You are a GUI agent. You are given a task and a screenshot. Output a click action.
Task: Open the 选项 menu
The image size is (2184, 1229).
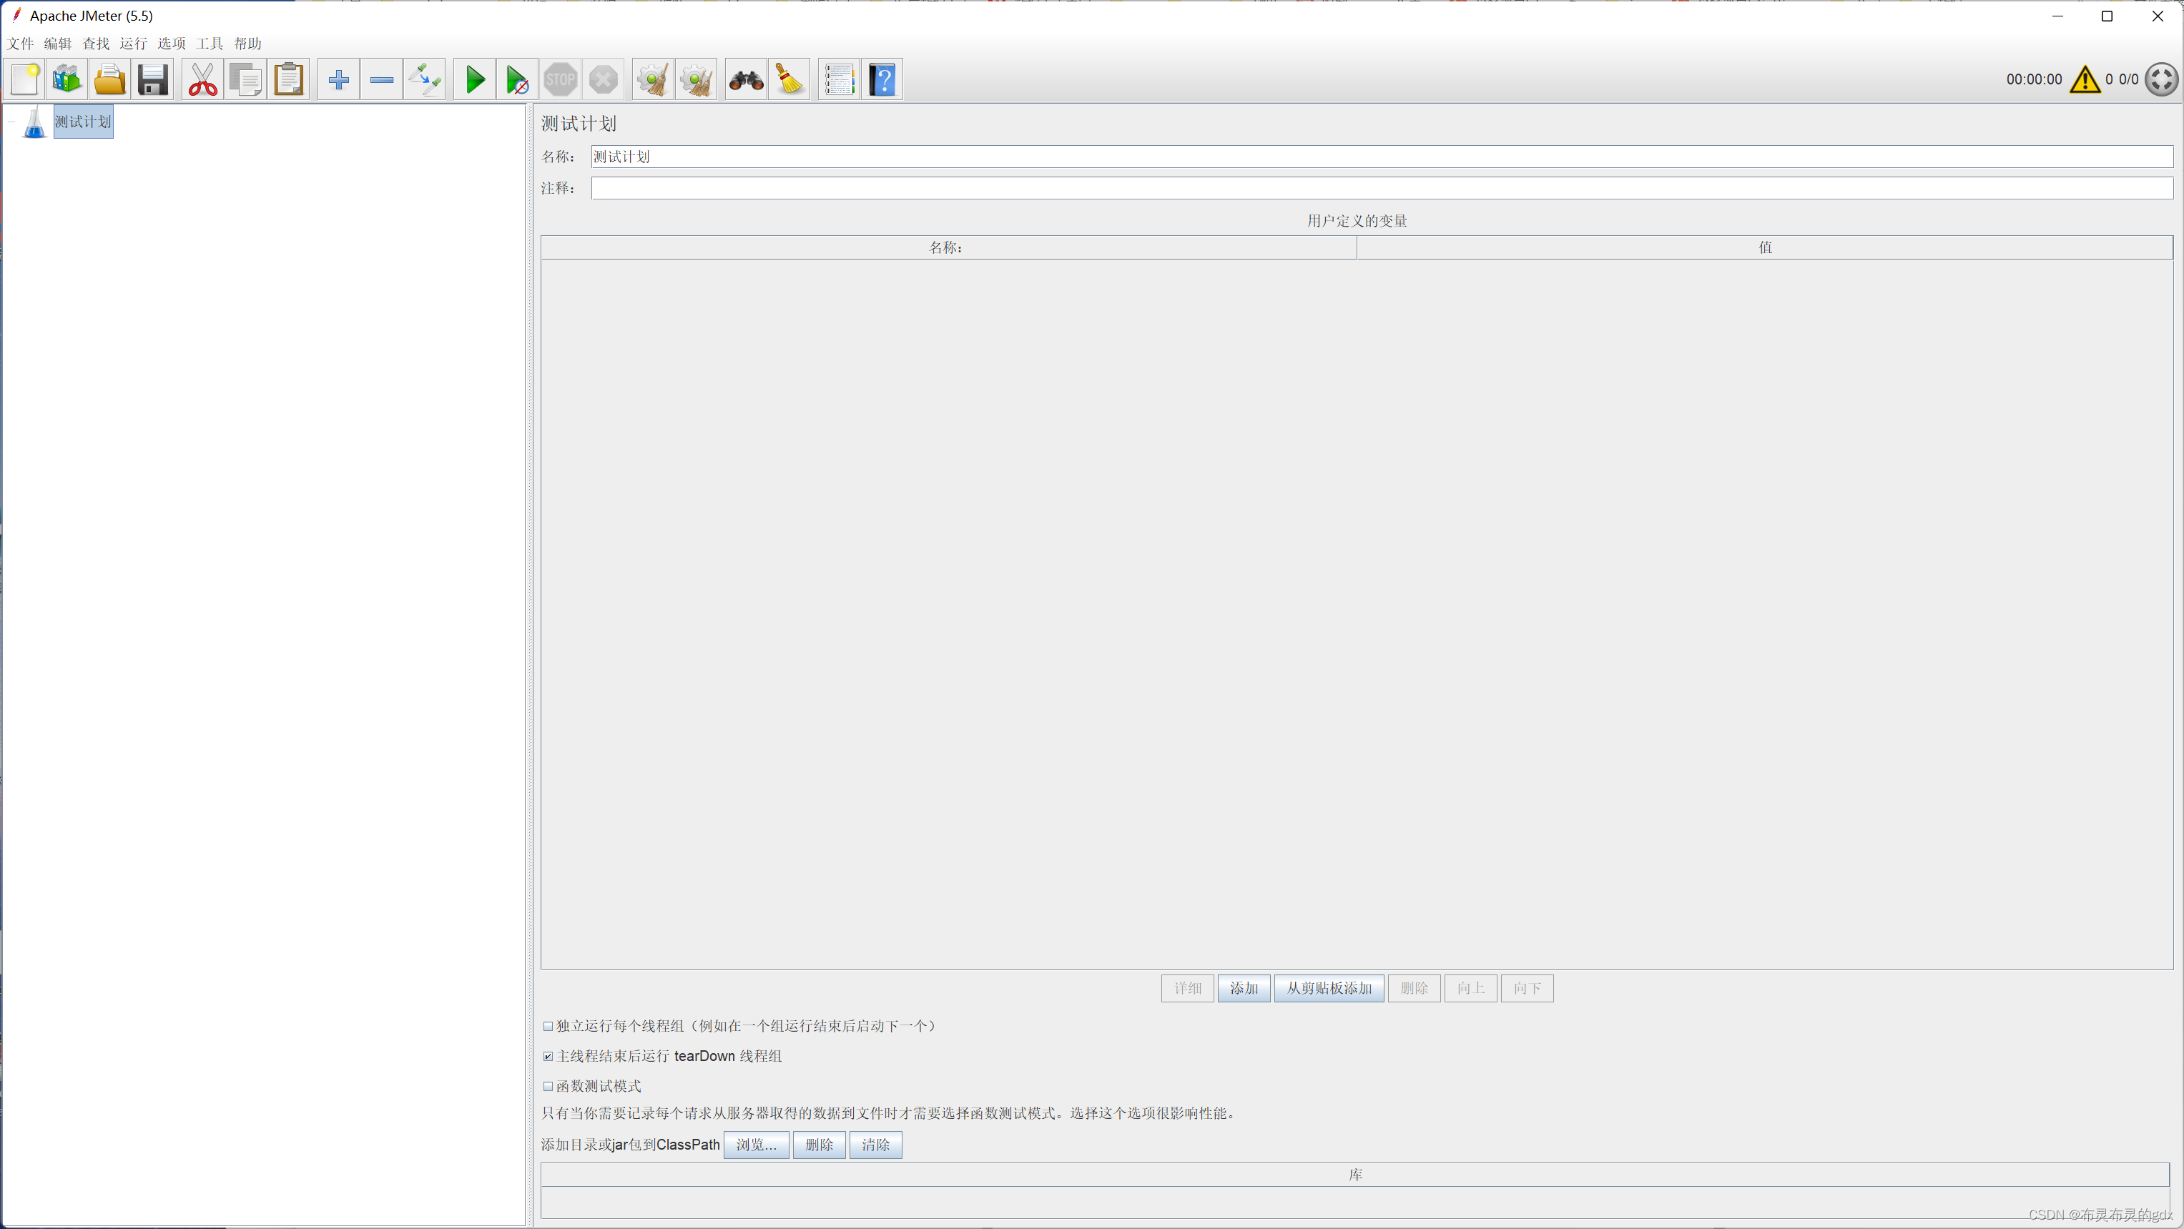pyautogui.click(x=172, y=43)
